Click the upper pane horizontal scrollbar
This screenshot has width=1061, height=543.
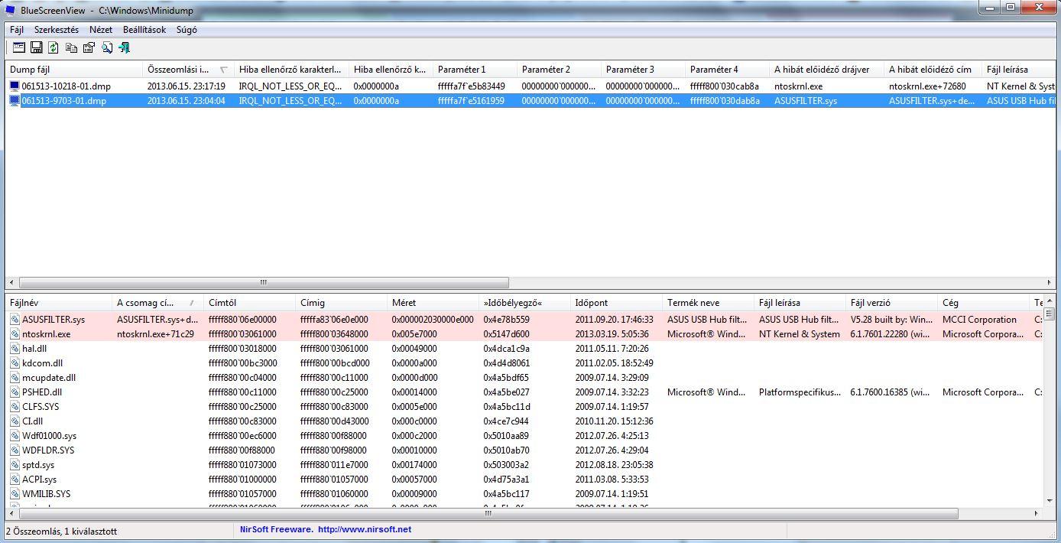tap(264, 282)
